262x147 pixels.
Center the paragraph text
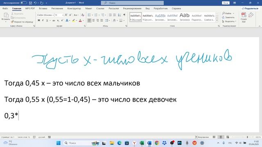coord(93,20)
